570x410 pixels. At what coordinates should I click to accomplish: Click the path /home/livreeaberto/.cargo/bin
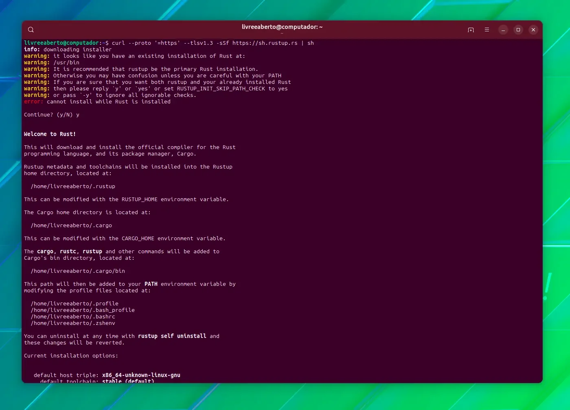coord(78,271)
